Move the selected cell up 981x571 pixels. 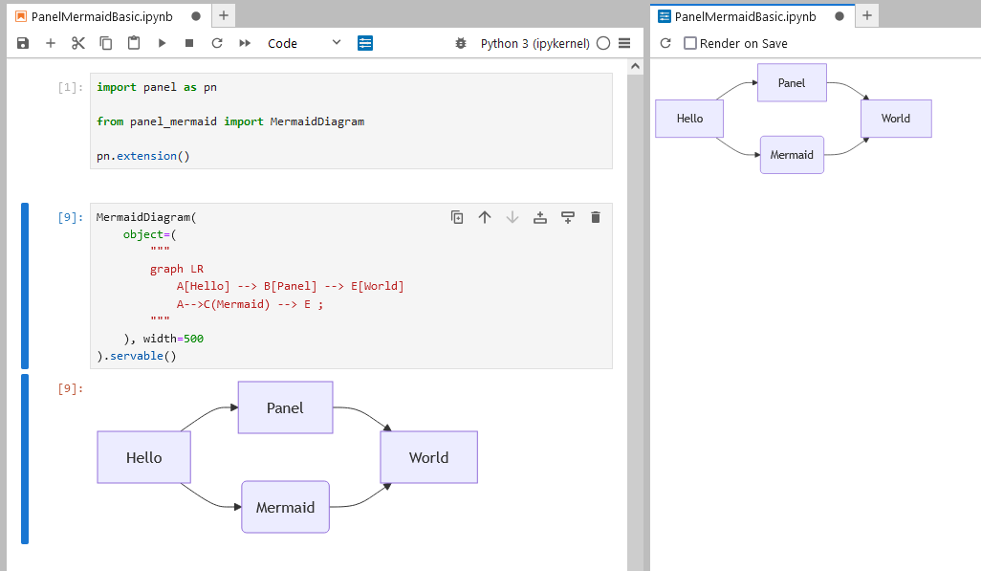(485, 217)
